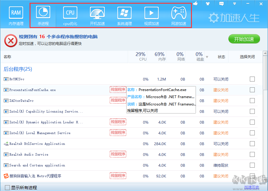Click the sort arrow beside 磁盘 column
Image resolution: width=268 pixels, height=191 pixels.
(x=207, y=57)
